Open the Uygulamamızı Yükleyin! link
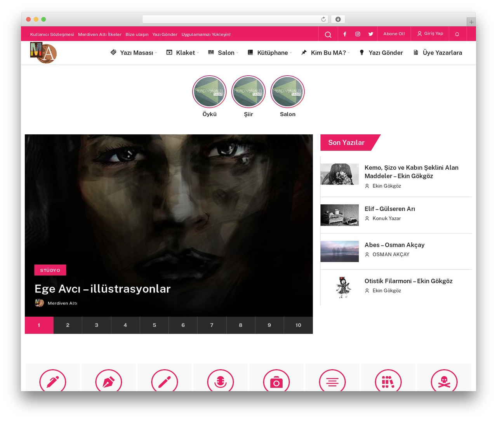 (206, 35)
